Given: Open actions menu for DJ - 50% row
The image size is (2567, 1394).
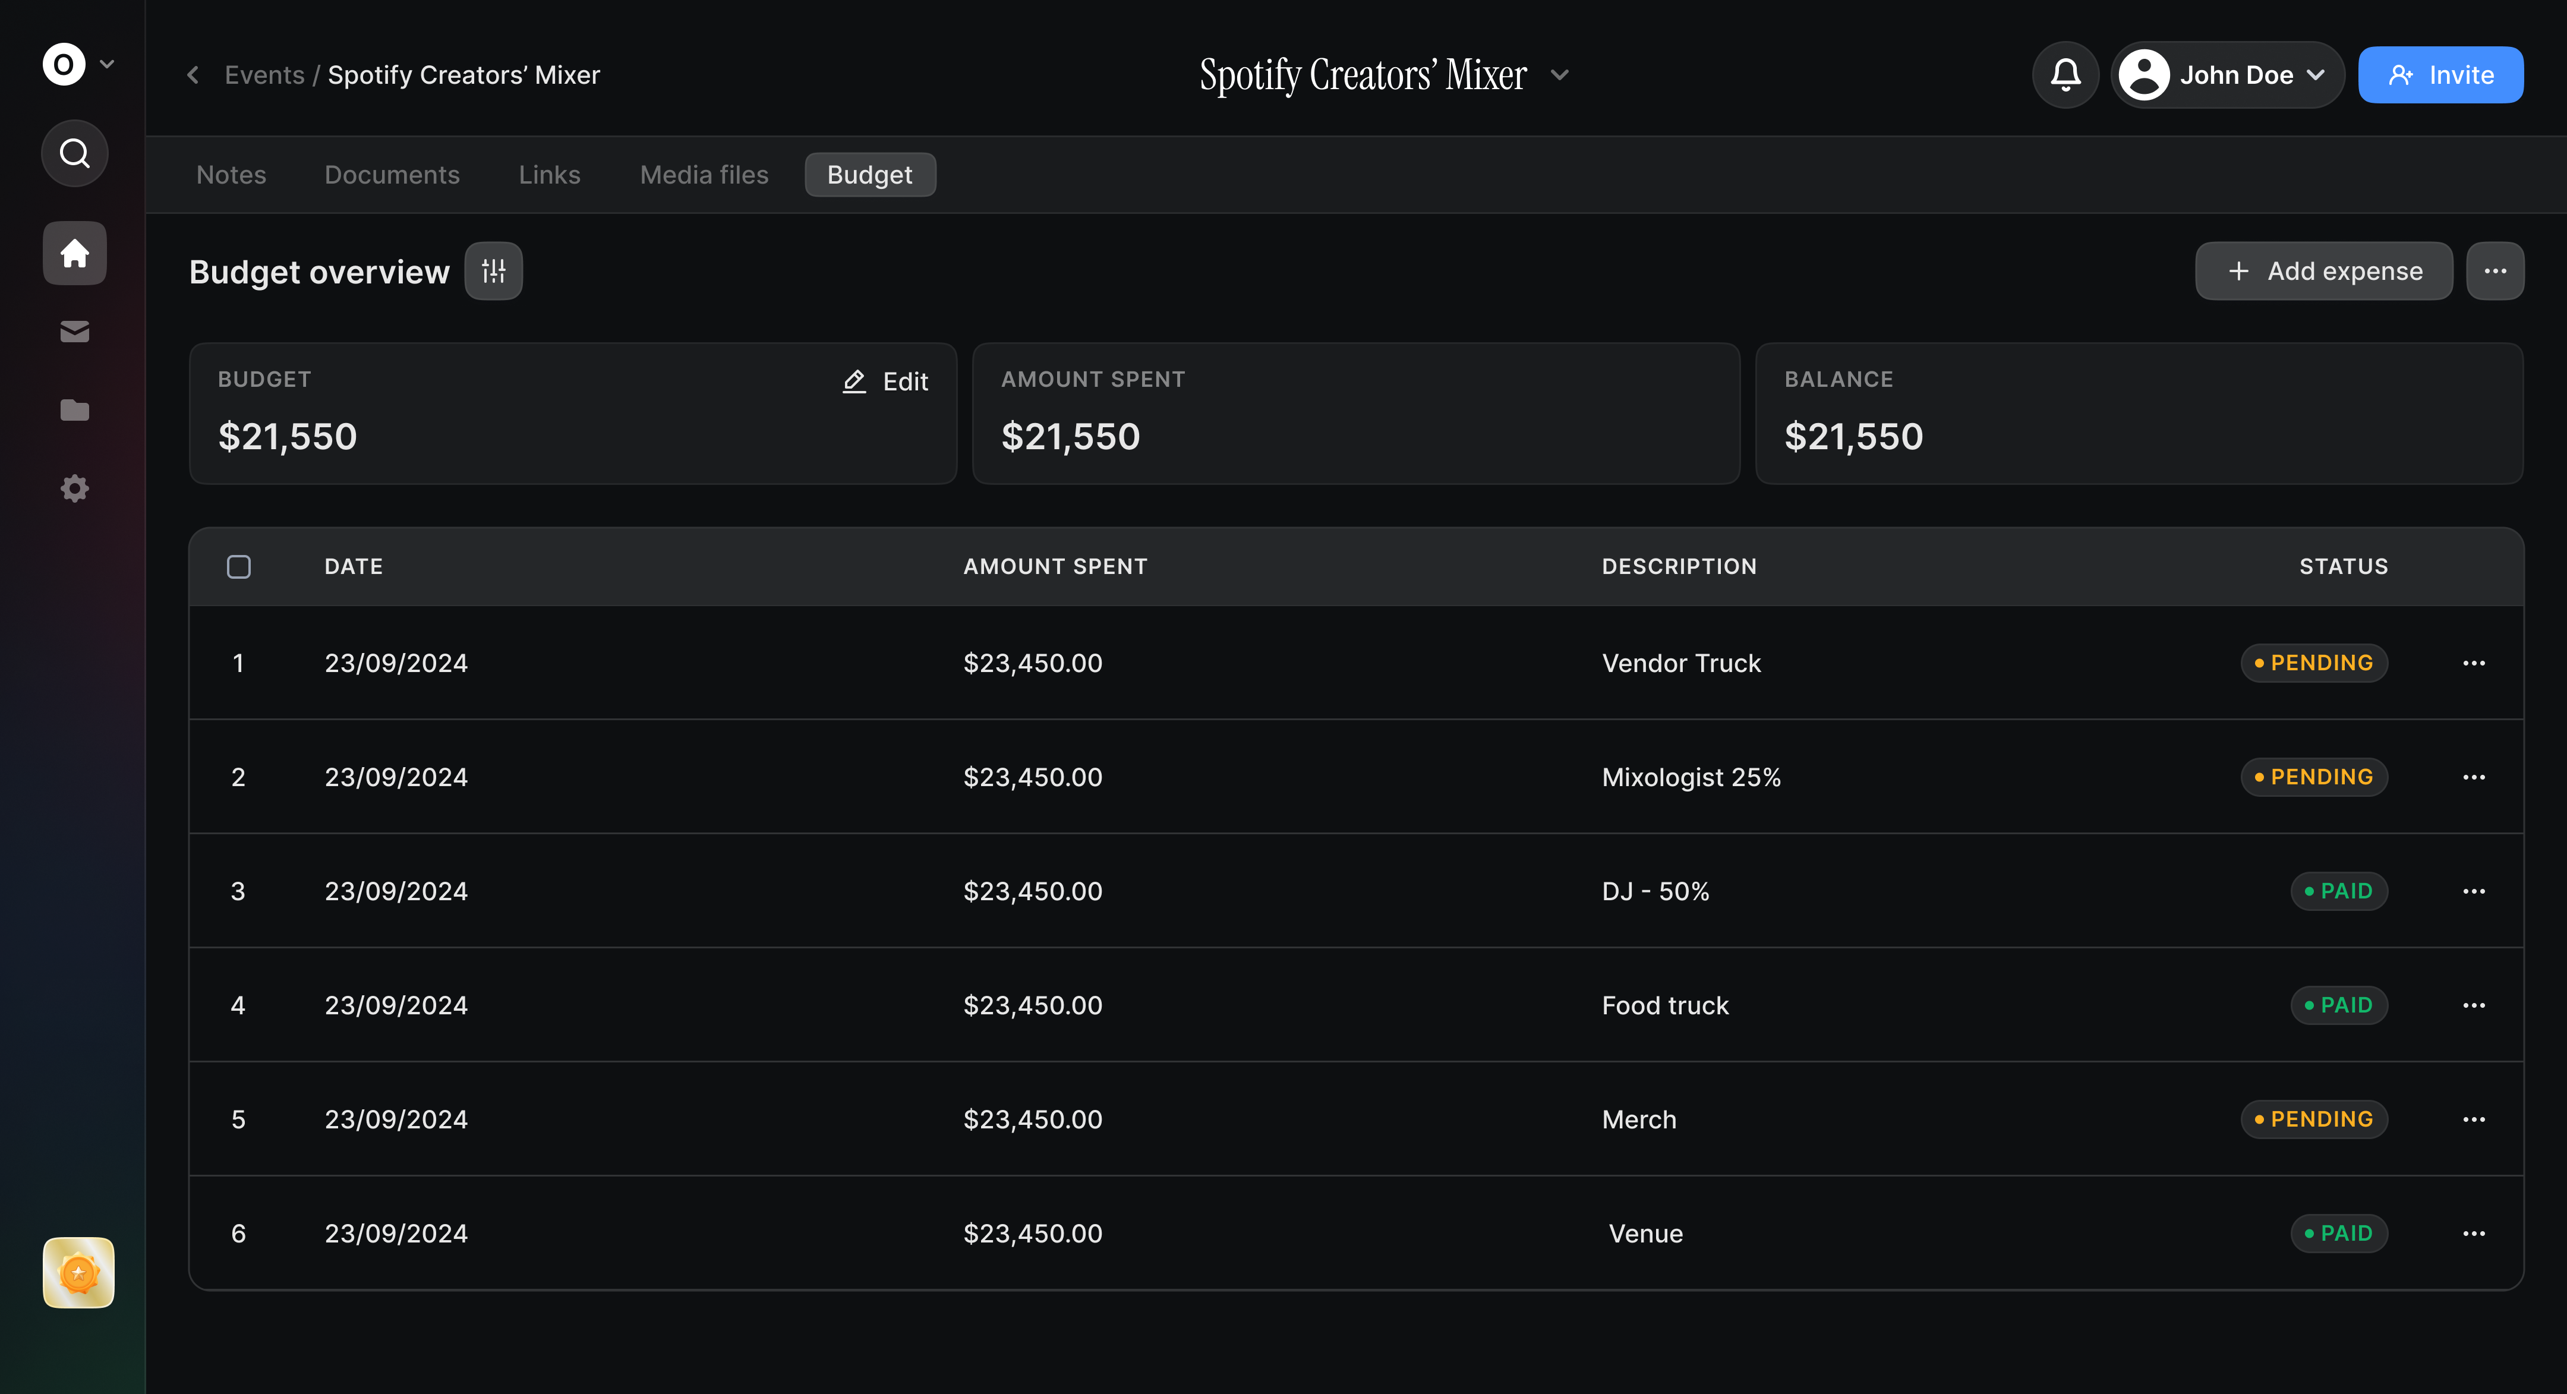Looking at the screenshot, I should [2473, 891].
